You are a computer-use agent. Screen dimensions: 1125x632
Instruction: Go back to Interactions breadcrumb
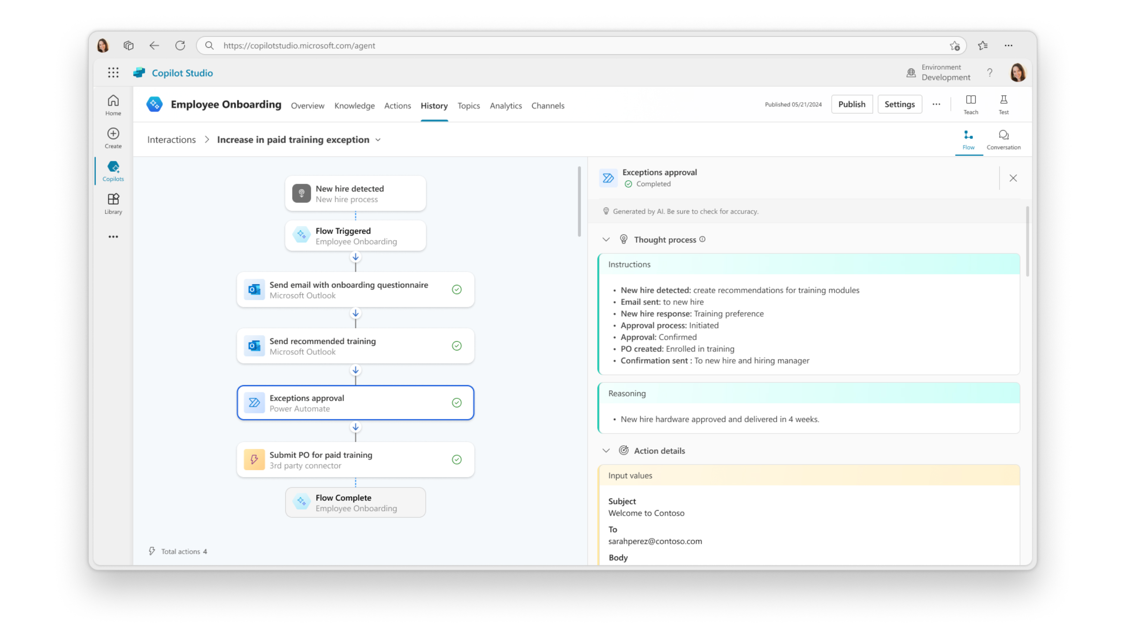point(171,139)
